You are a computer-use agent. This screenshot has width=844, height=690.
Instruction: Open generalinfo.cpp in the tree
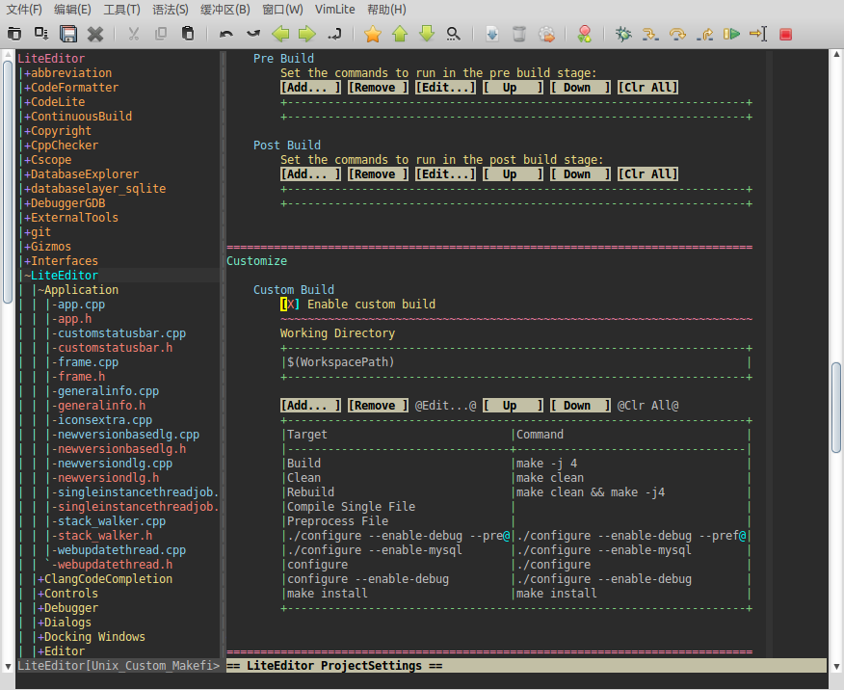pyautogui.click(x=108, y=391)
